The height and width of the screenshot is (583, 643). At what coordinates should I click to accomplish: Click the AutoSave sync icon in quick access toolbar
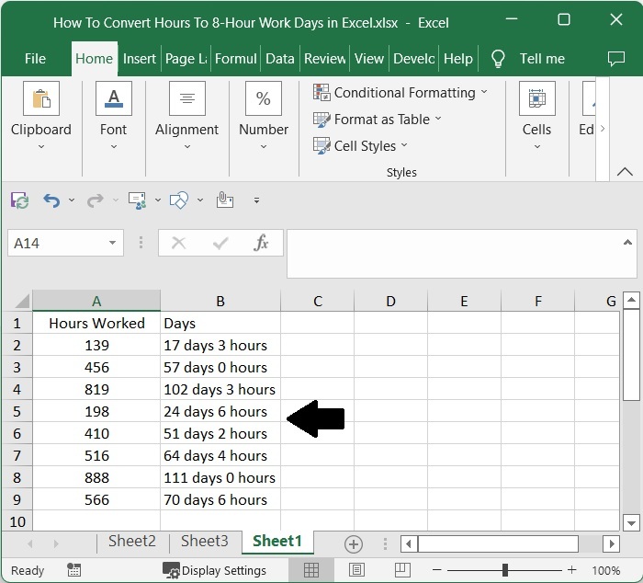pyautogui.click(x=19, y=200)
